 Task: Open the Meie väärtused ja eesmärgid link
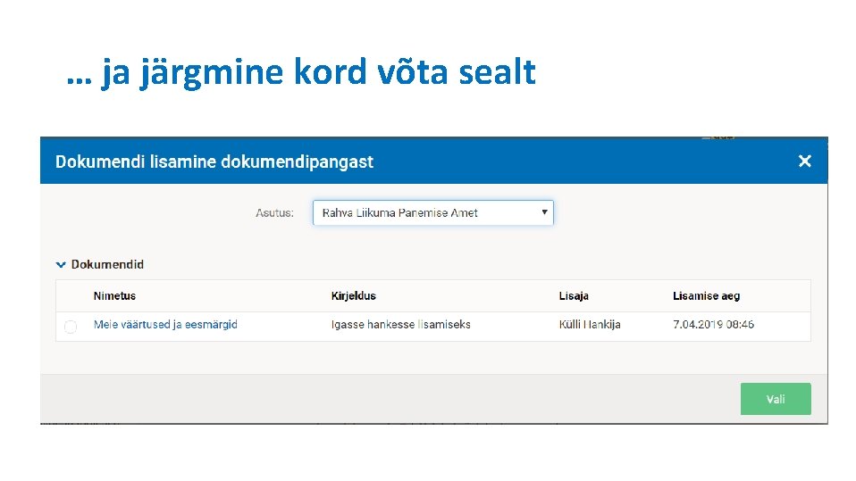pyautogui.click(x=165, y=325)
